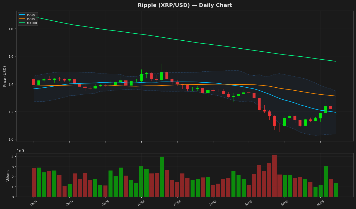Click the 14/06 date label

tap(320, 203)
